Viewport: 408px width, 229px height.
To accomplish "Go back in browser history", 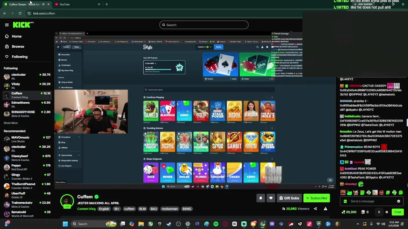I will click(4, 13).
